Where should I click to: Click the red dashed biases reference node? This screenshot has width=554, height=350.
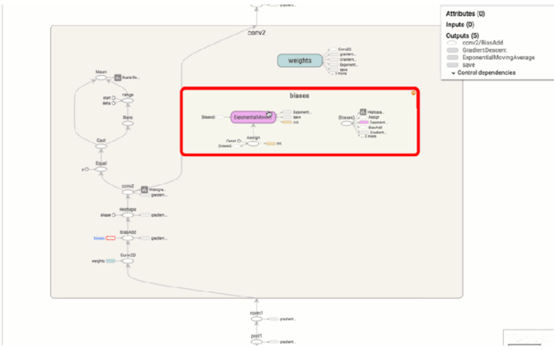point(111,238)
